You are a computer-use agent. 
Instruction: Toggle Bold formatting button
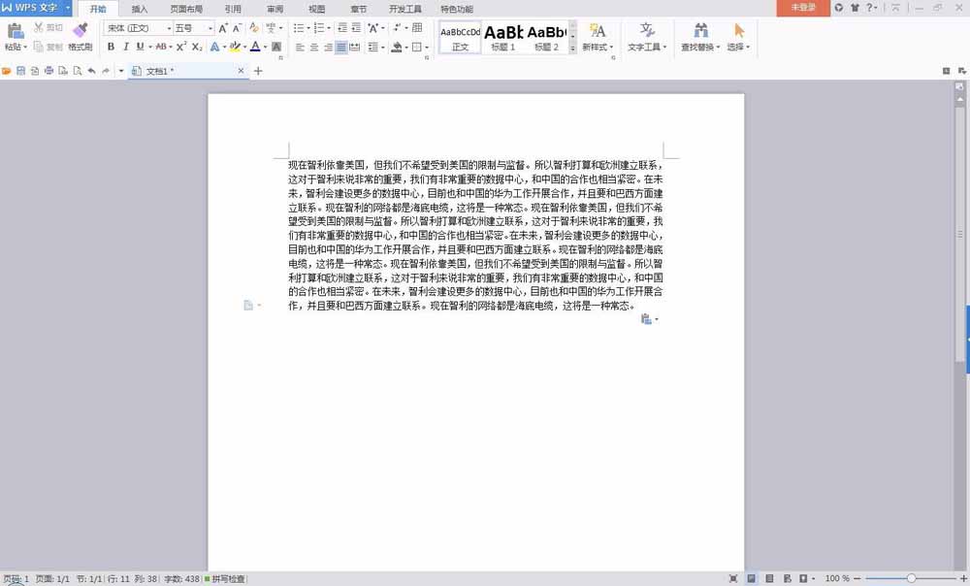[x=111, y=47]
